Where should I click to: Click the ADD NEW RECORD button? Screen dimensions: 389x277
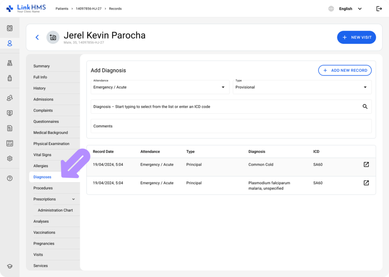click(x=345, y=70)
